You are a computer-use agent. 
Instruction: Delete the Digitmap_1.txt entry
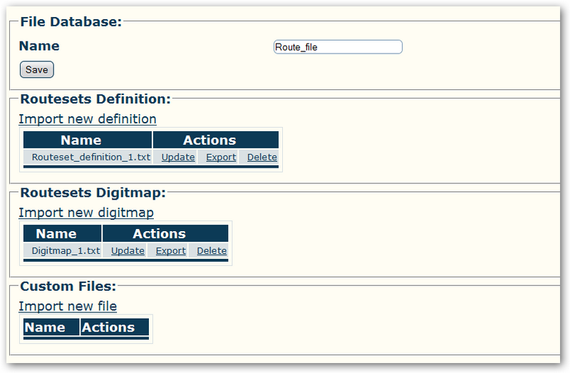[212, 251]
